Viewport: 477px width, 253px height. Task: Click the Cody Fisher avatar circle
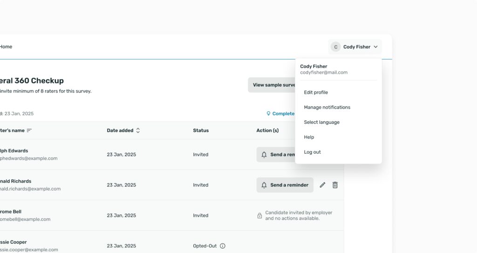pyautogui.click(x=335, y=47)
